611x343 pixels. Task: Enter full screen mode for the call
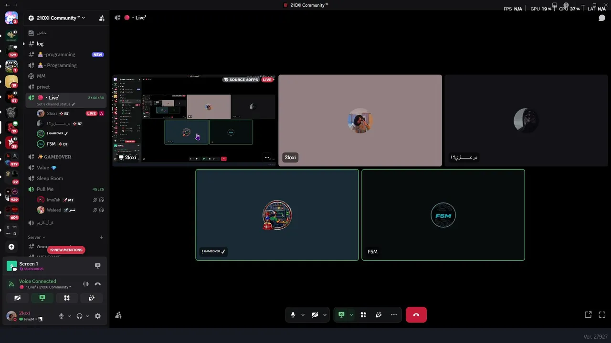tap(602, 315)
